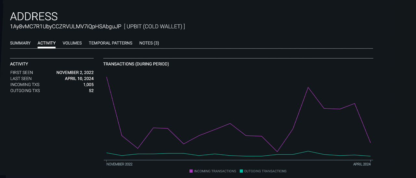Select the First Seen date November 2, 2022

[x=75, y=72]
